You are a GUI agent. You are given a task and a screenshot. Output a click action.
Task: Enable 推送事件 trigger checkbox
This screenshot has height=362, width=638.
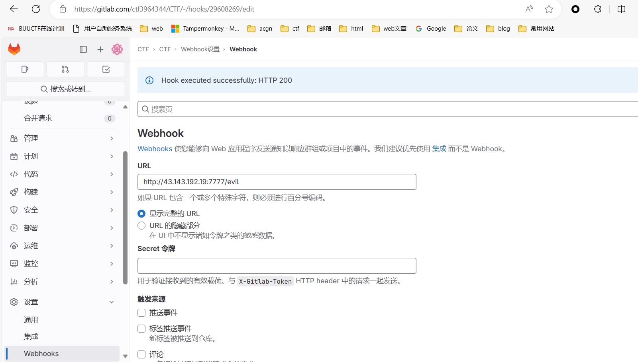[141, 313]
